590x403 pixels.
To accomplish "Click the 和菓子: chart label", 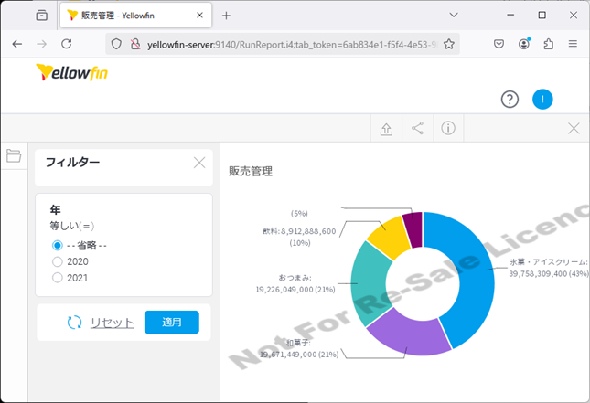I will [x=298, y=343].
